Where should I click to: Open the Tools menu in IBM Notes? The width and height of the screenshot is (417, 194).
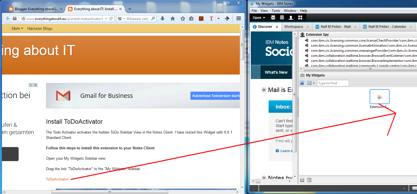click(276, 11)
